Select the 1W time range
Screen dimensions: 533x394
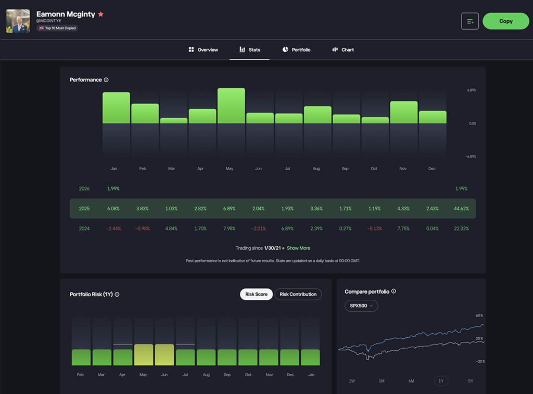click(x=352, y=381)
